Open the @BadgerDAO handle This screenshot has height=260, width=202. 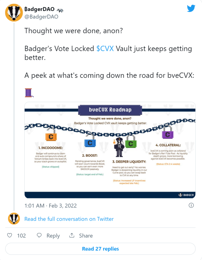41,17
